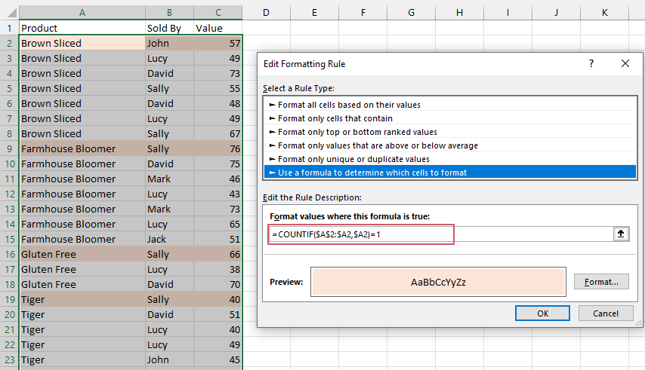
Task: Select row 9 header
Action: [9, 148]
